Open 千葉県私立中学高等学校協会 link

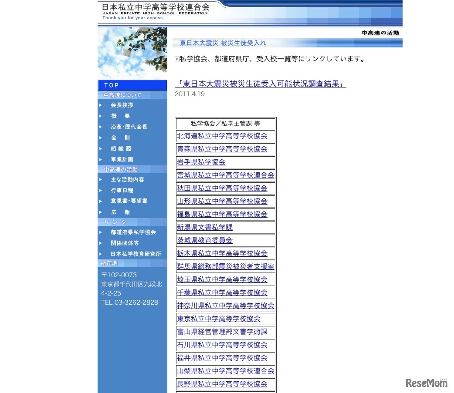[x=222, y=292]
